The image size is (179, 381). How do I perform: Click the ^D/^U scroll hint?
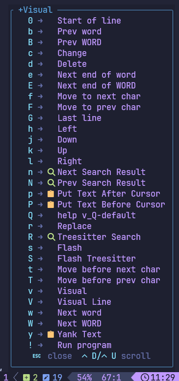click(x=116, y=356)
